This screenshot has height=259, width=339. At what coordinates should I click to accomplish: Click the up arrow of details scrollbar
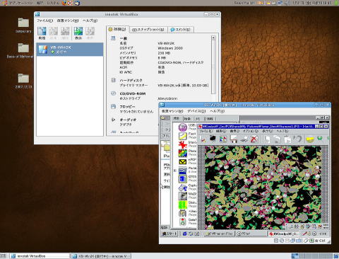(213, 38)
